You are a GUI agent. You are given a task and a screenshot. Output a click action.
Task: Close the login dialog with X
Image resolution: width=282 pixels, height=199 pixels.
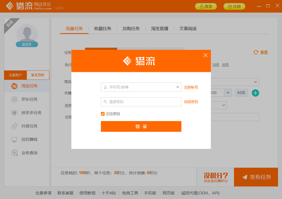tap(205, 55)
